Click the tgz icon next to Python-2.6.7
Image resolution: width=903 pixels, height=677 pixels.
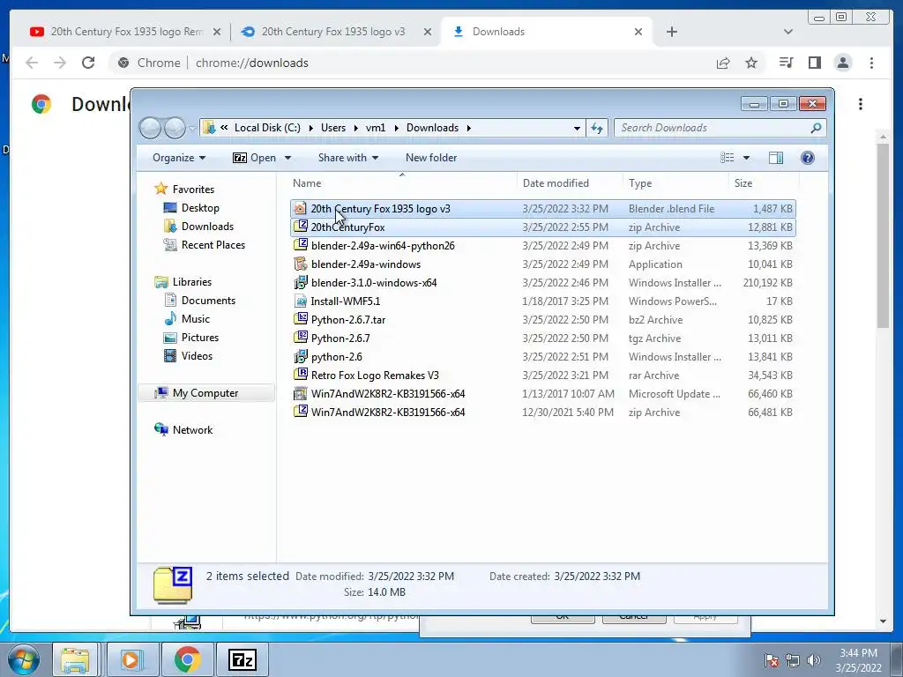click(x=300, y=338)
